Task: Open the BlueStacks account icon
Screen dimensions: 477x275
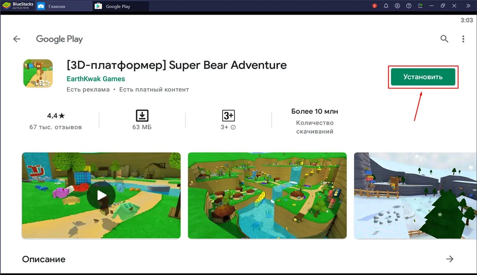Action: click(x=397, y=6)
